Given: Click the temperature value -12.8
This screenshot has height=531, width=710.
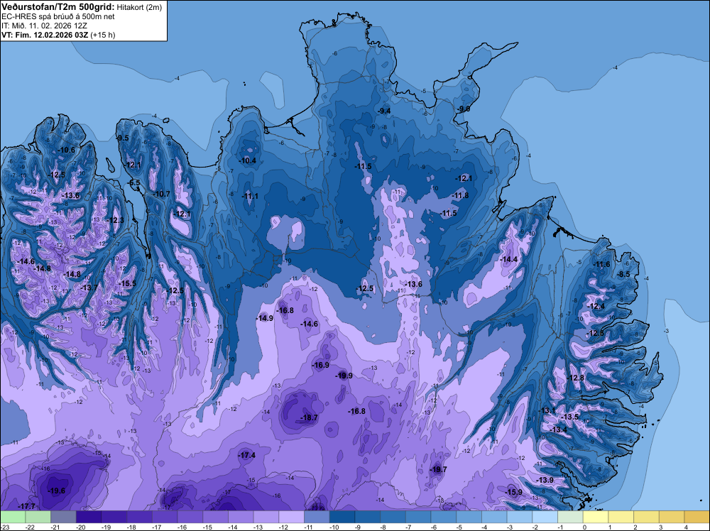Looking at the screenshot, I should click(576, 378).
